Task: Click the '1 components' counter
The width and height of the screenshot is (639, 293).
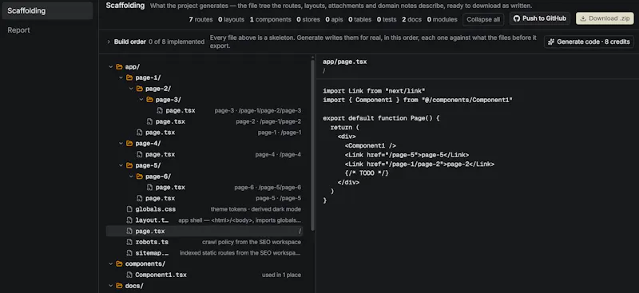Action: point(271,20)
